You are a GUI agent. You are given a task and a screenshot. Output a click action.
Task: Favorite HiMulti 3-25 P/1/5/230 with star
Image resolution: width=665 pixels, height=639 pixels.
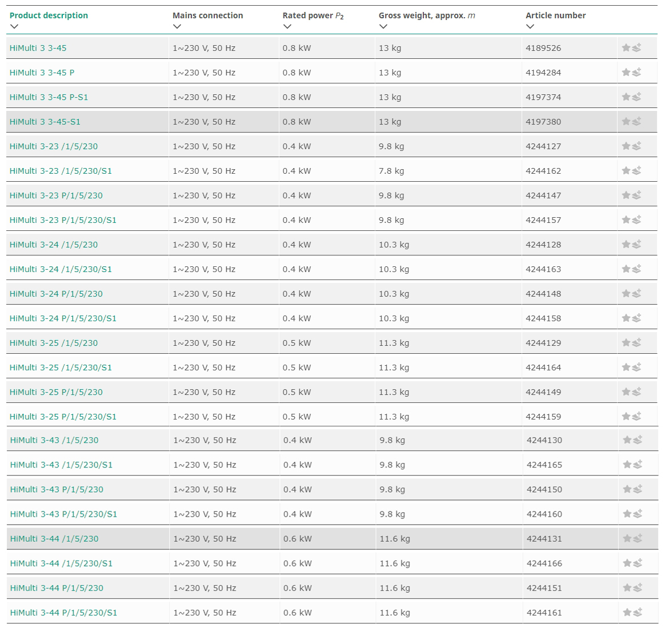click(x=626, y=393)
